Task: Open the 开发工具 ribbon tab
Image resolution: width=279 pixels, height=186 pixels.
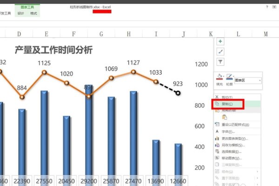Action: point(5,13)
